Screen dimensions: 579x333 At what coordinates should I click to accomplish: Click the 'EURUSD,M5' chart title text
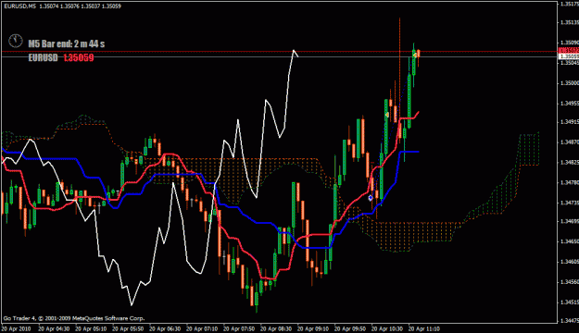[x=20, y=6]
